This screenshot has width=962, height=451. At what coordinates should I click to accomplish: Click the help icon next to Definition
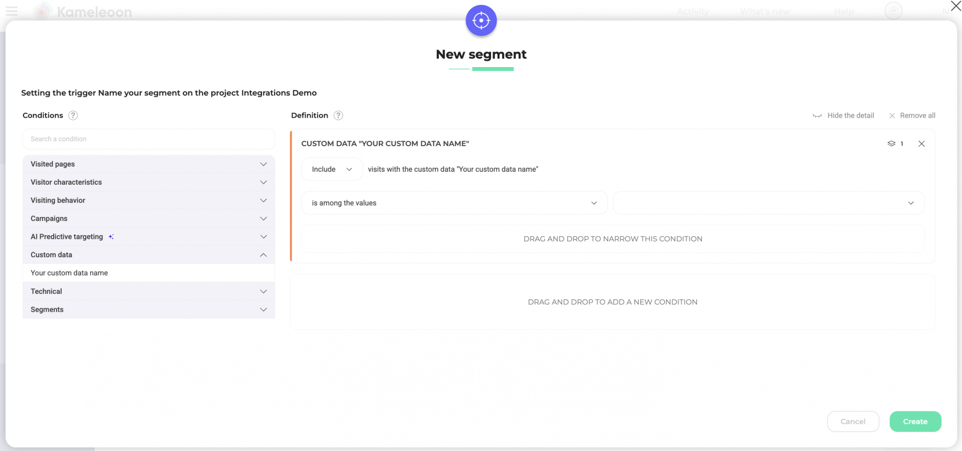339,116
